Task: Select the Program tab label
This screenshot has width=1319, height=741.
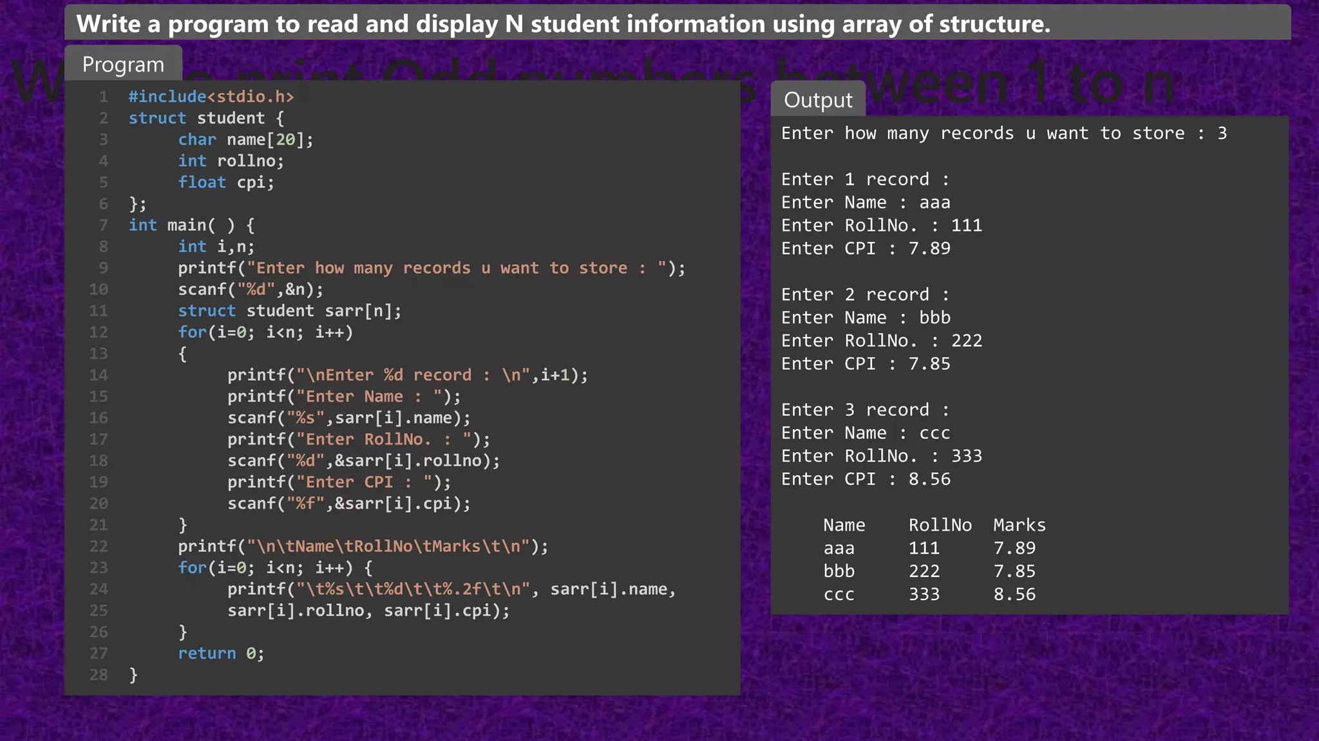Action: coord(123,64)
